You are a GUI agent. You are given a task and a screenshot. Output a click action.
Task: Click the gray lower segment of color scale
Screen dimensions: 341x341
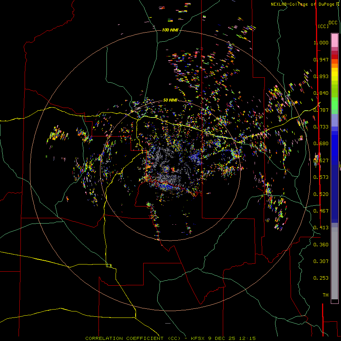335,263
